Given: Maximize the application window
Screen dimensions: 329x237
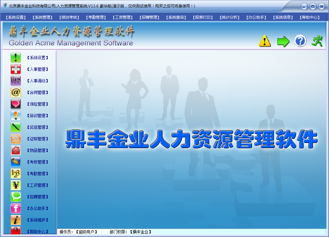Looking at the screenshot, I should tap(313, 6).
